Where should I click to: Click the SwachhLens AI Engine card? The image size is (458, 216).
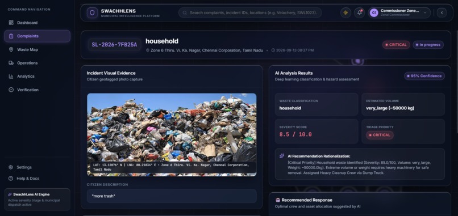tap(37, 200)
